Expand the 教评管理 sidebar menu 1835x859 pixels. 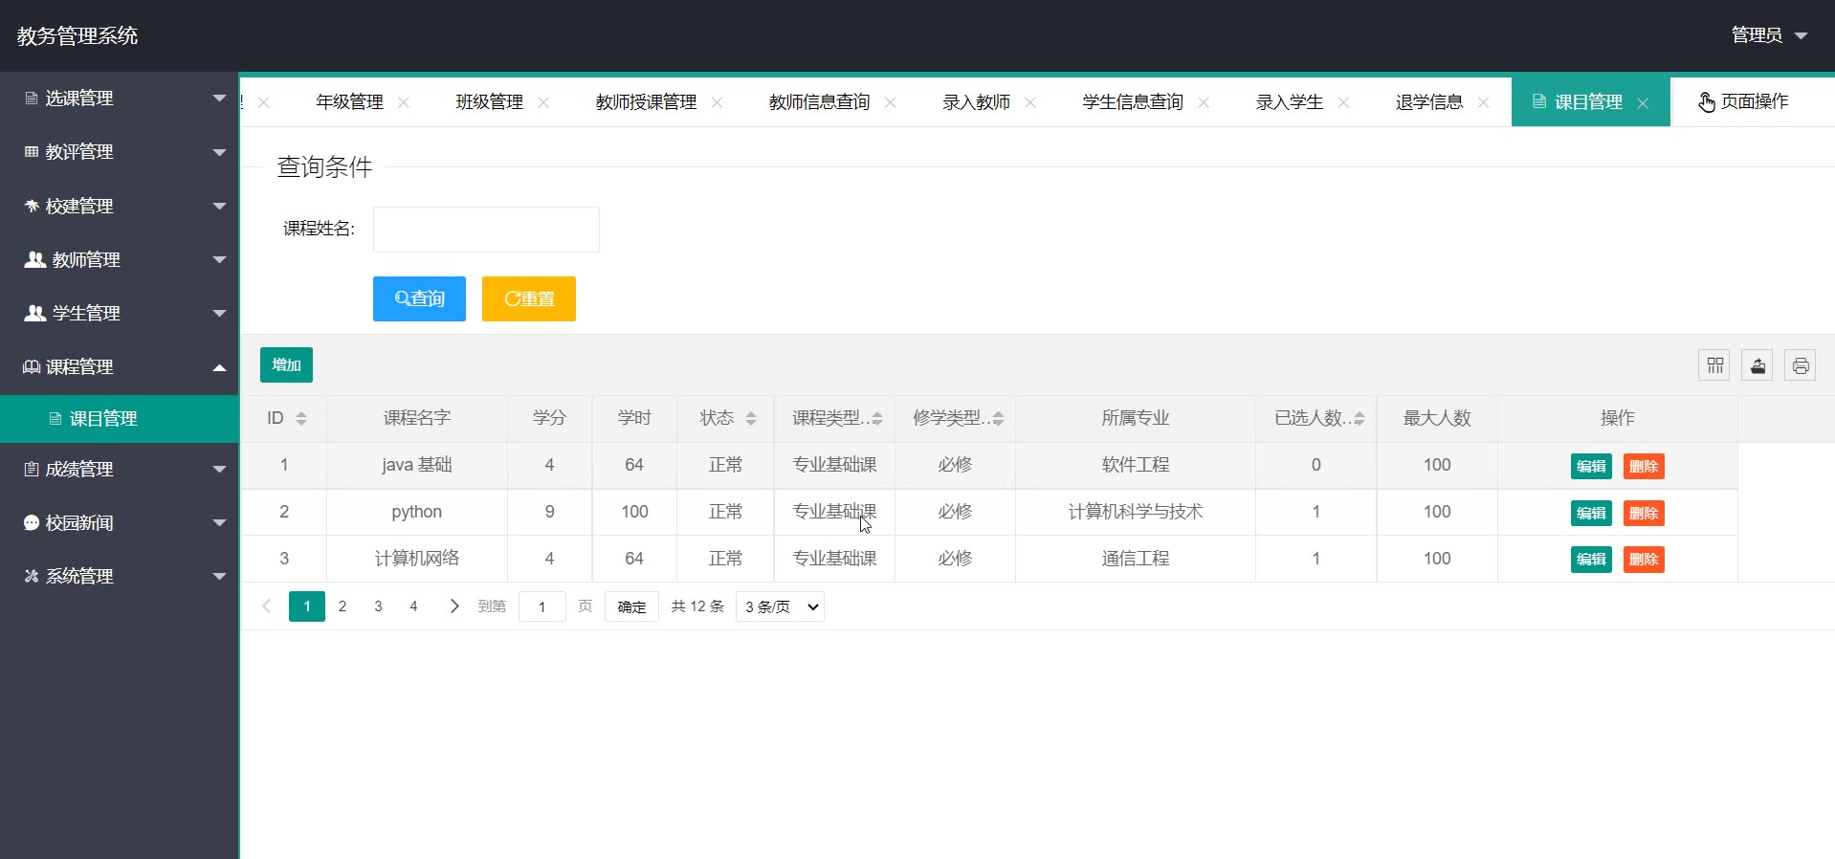click(x=120, y=152)
